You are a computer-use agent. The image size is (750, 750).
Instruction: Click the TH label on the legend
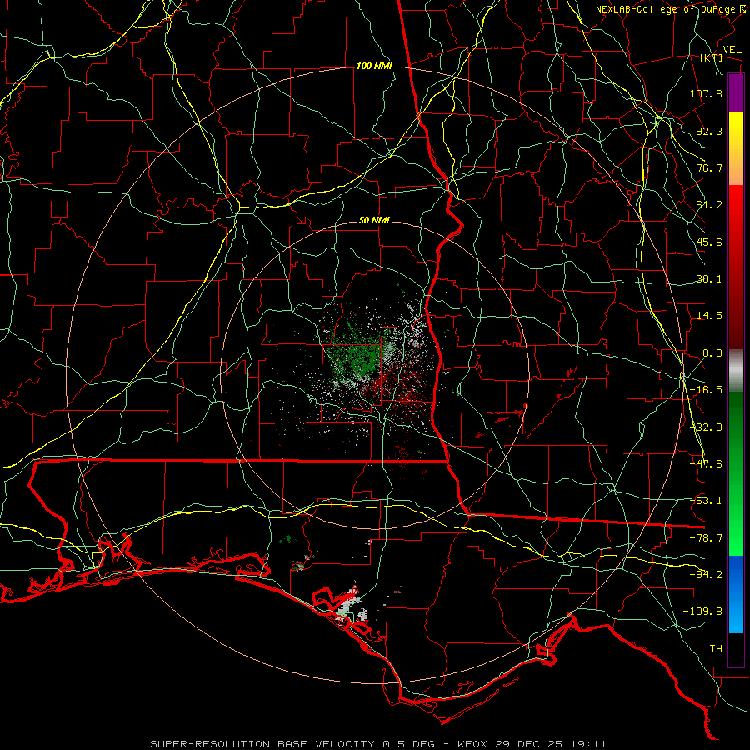[716, 649]
